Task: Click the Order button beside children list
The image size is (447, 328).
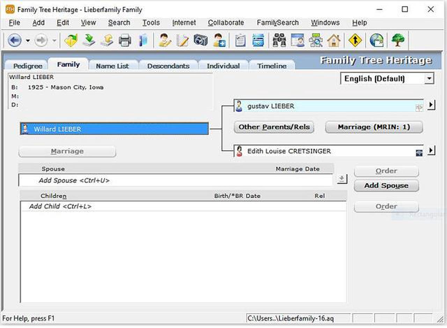Action: coord(386,206)
